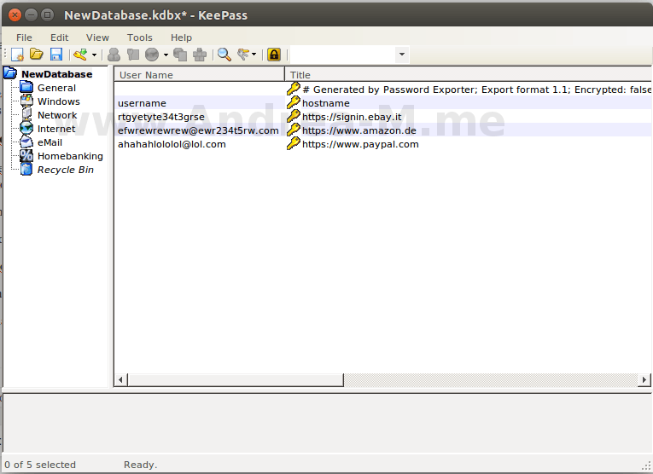Click the horizontal scrollbar thumb
This screenshot has height=474, width=653.
(x=236, y=379)
